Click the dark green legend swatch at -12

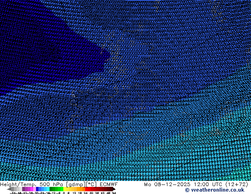coord(51,189)
